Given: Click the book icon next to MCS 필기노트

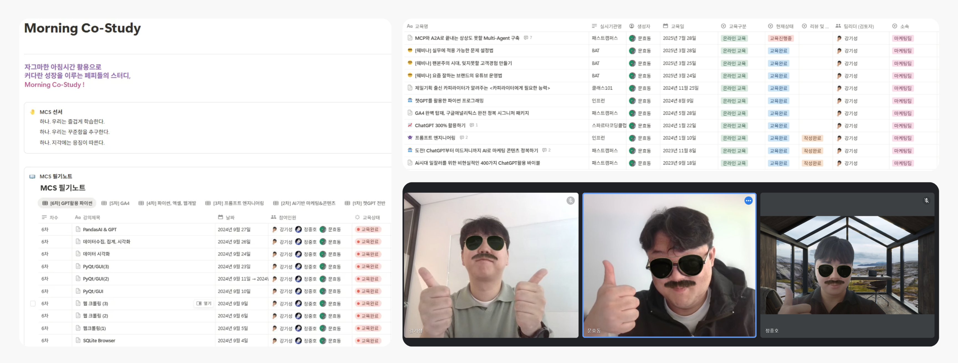Looking at the screenshot, I should click(32, 177).
